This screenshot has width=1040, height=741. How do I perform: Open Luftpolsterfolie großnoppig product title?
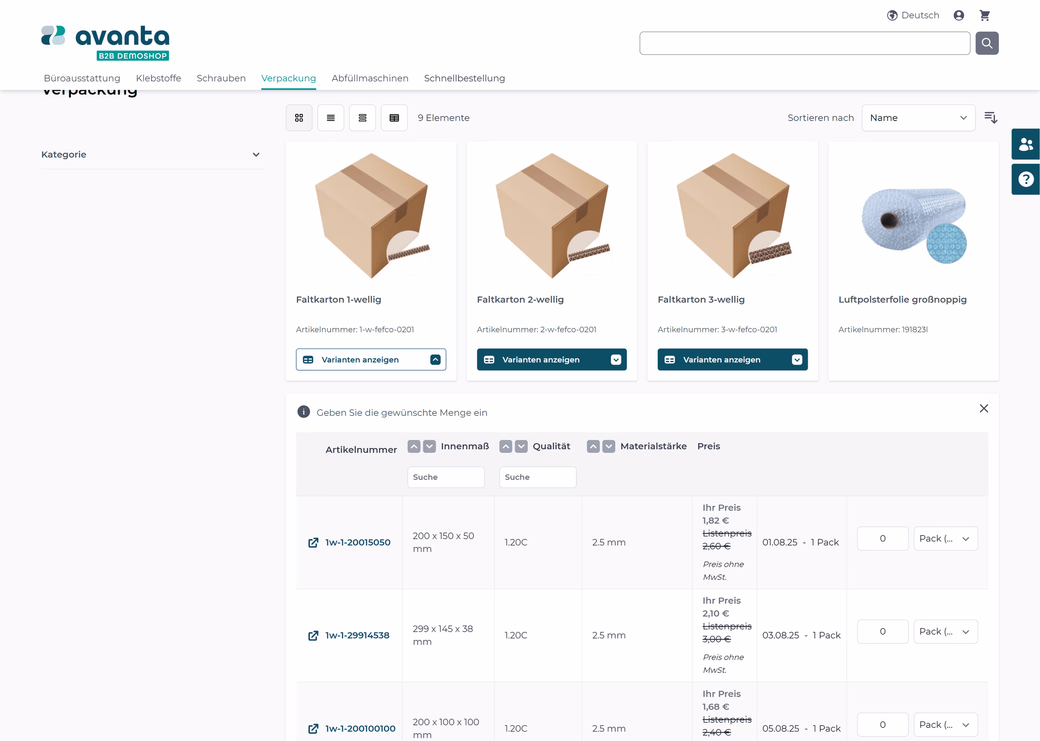click(x=902, y=299)
